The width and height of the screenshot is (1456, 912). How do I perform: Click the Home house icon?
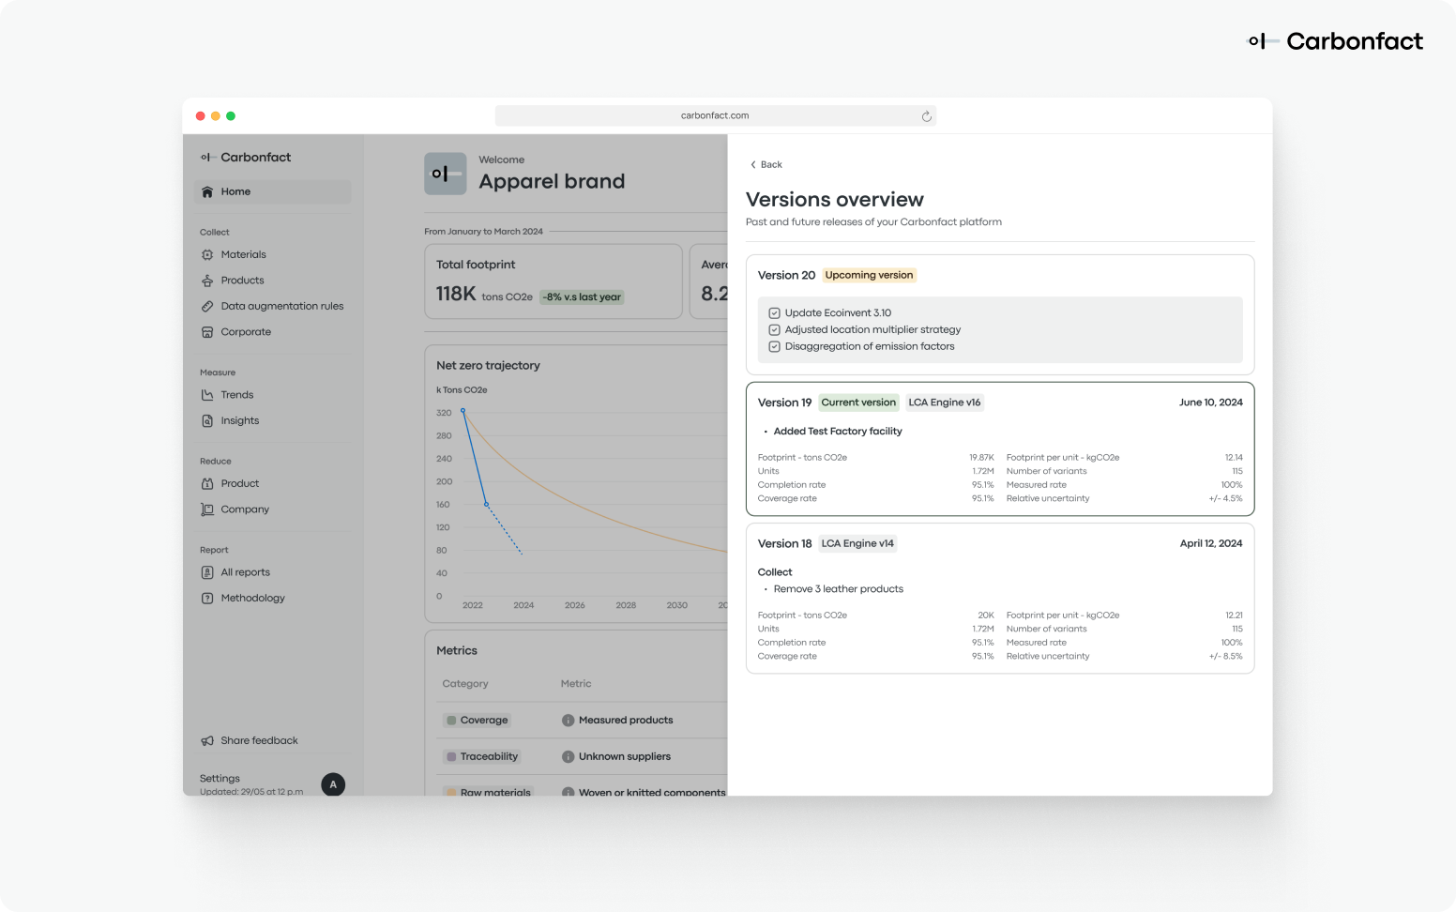[207, 191]
